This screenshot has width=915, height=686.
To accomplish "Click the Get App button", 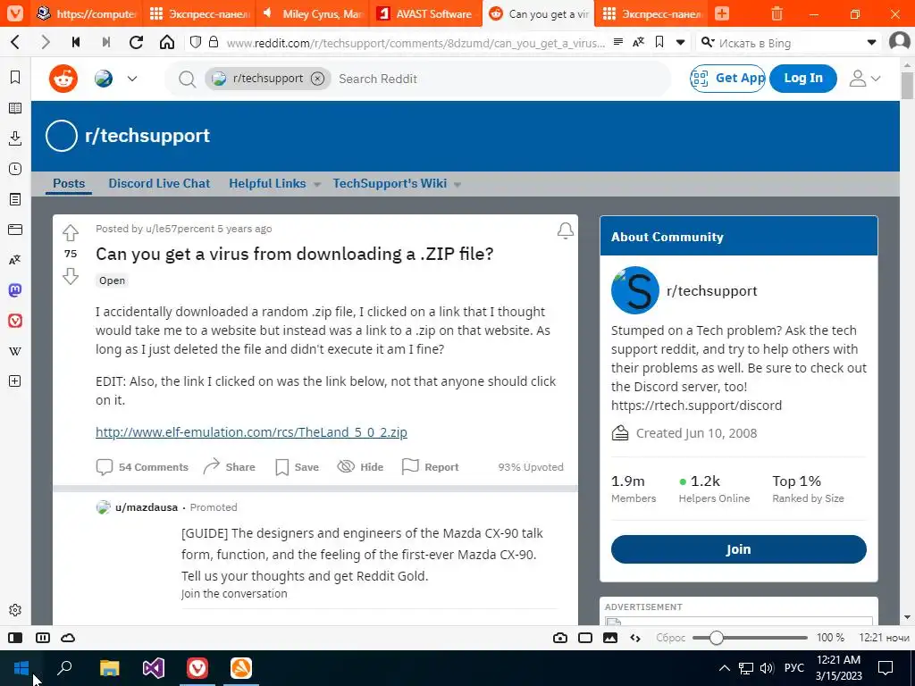I will 727,79.
